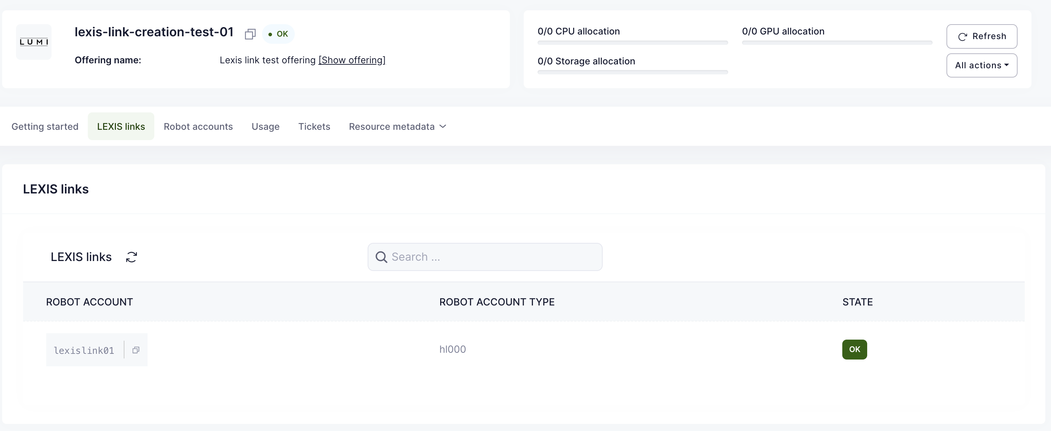Select the LEXIS links tab
The image size is (1051, 431).
click(121, 127)
